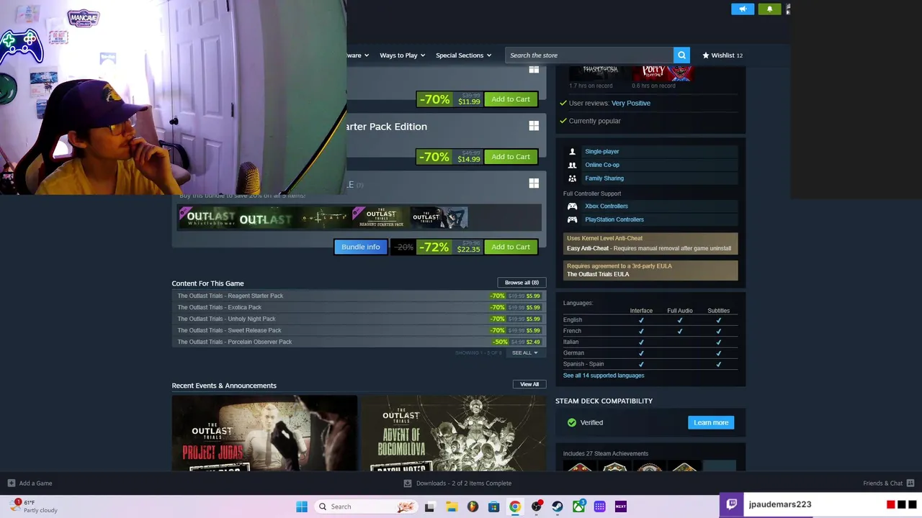Add the $14.99 Starter Pack Edition to cart
Image resolution: width=922 pixels, height=518 pixels.
coord(511,157)
